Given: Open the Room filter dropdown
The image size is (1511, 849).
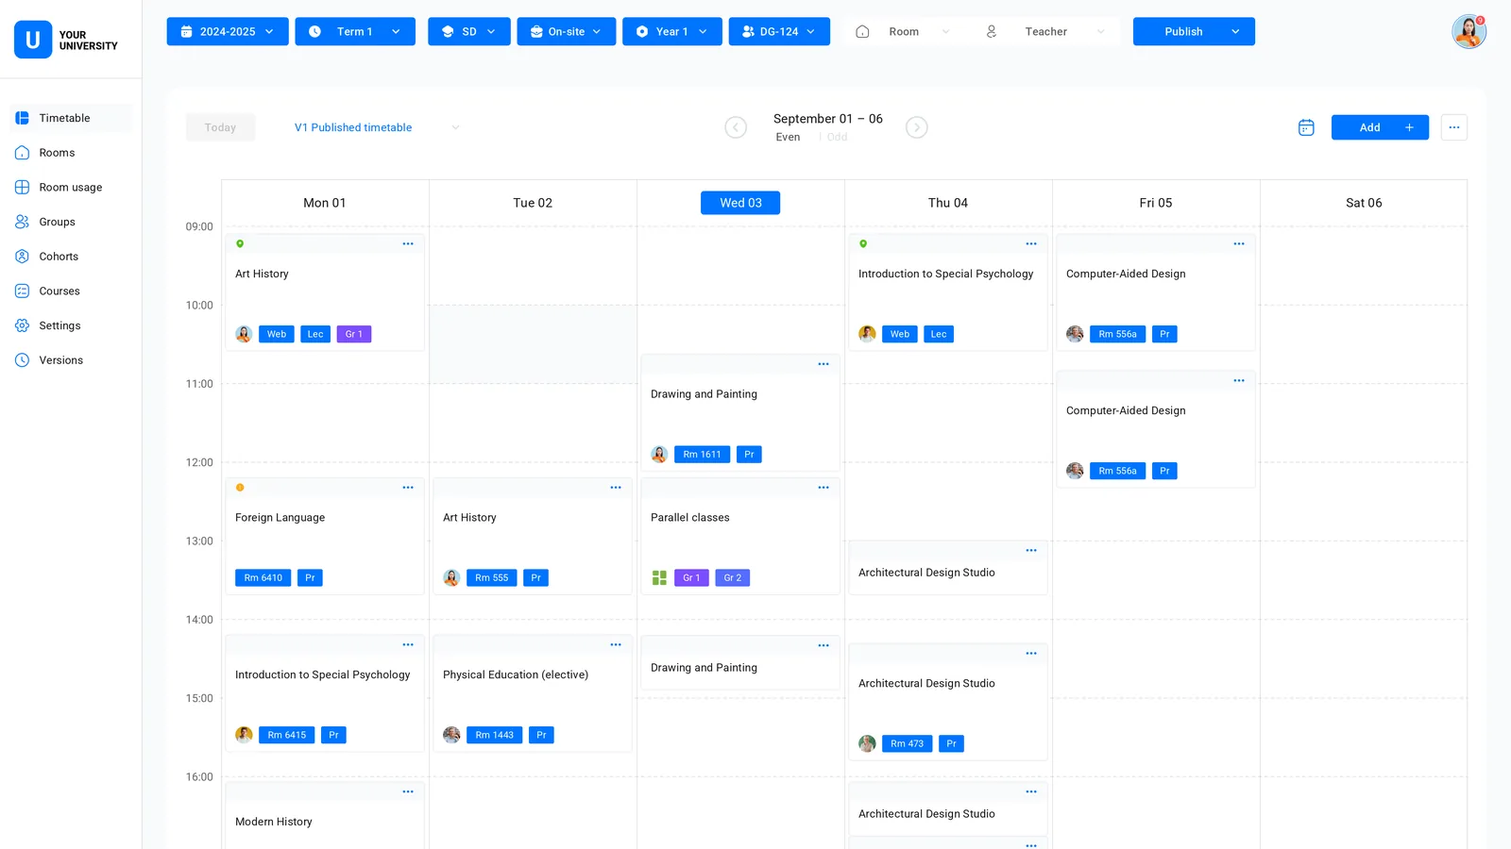Looking at the screenshot, I should point(904,31).
